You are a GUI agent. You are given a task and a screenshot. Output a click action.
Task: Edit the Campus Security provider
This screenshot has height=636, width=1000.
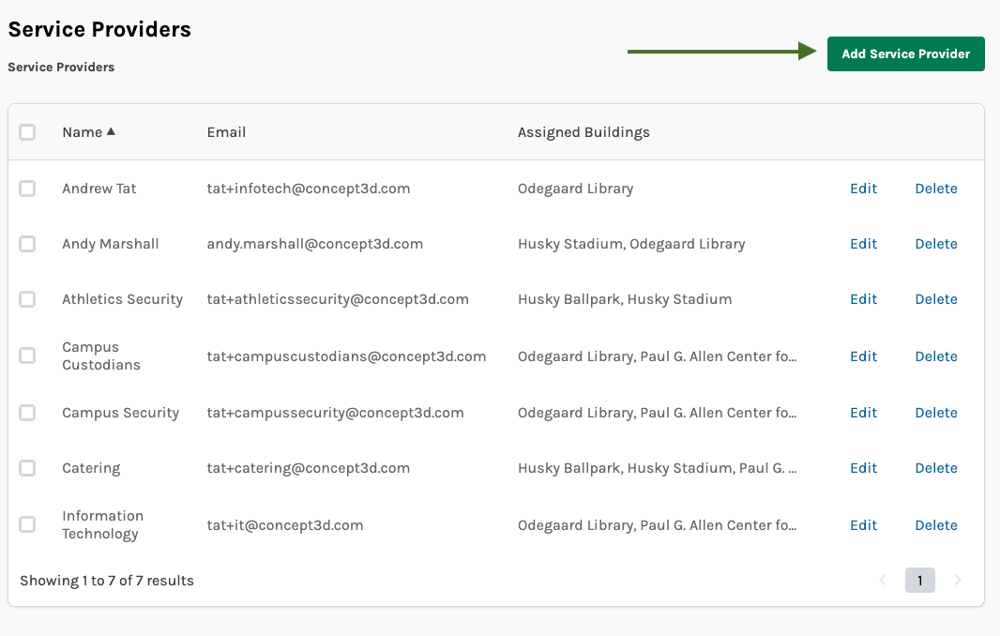[x=863, y=413]
